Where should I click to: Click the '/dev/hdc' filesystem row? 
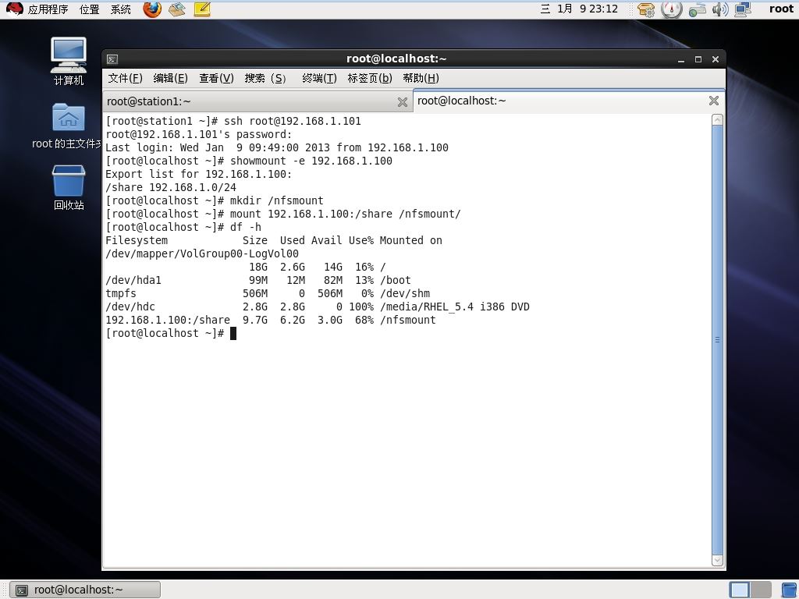click(317, 307)
